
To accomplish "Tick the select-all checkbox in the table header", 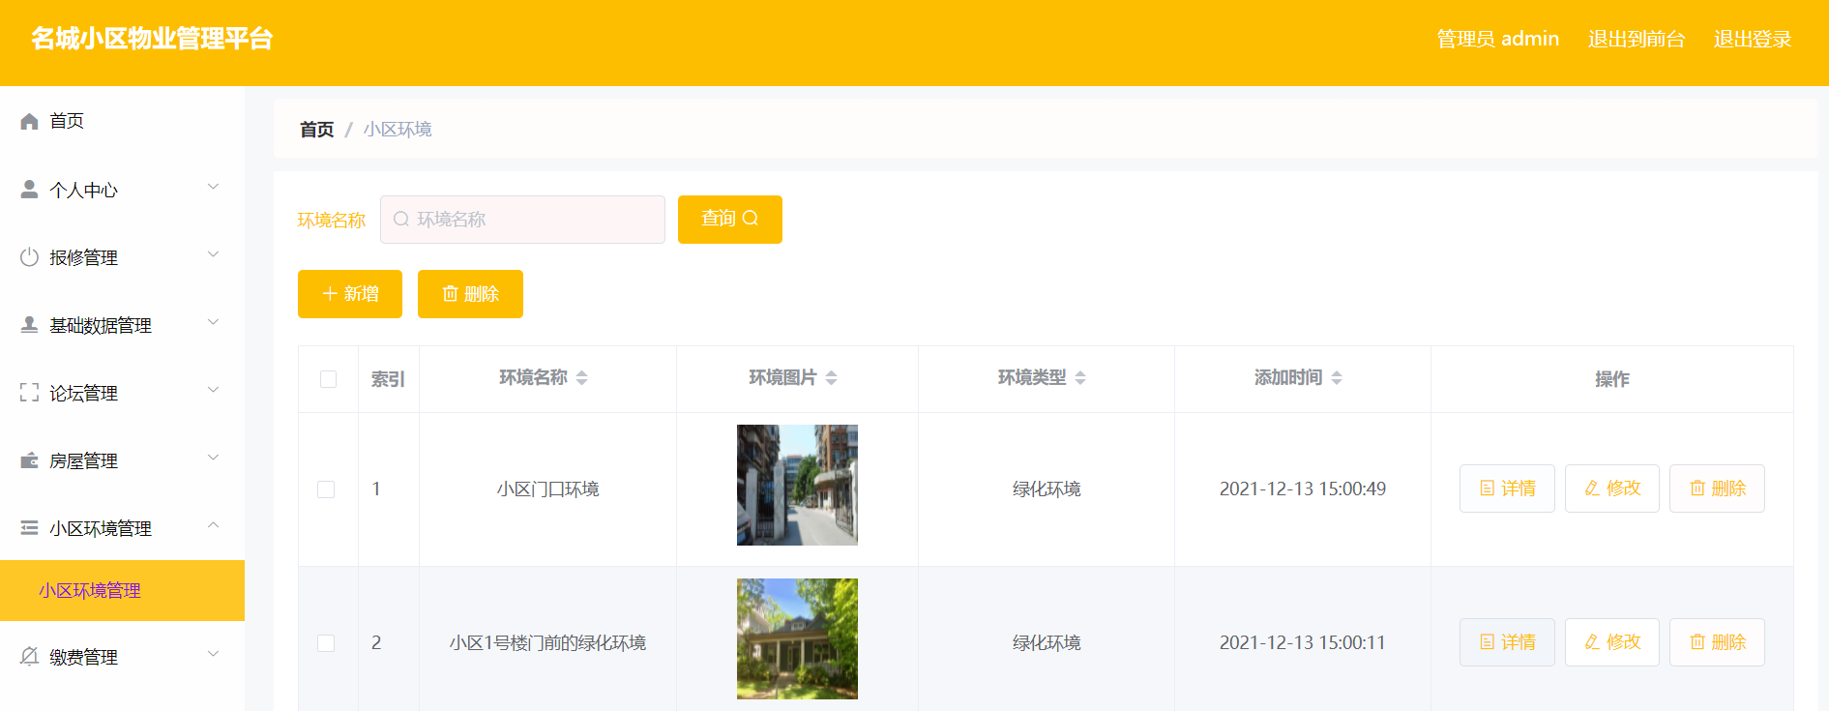I will pyautogui.click(x=329, y=379).
